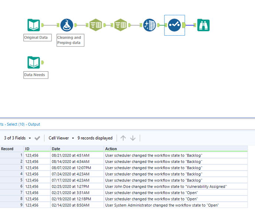This screenshot has width=255, height=210.
Task: Open the Cell Viewer dropdown
Action: click(73, 138)
